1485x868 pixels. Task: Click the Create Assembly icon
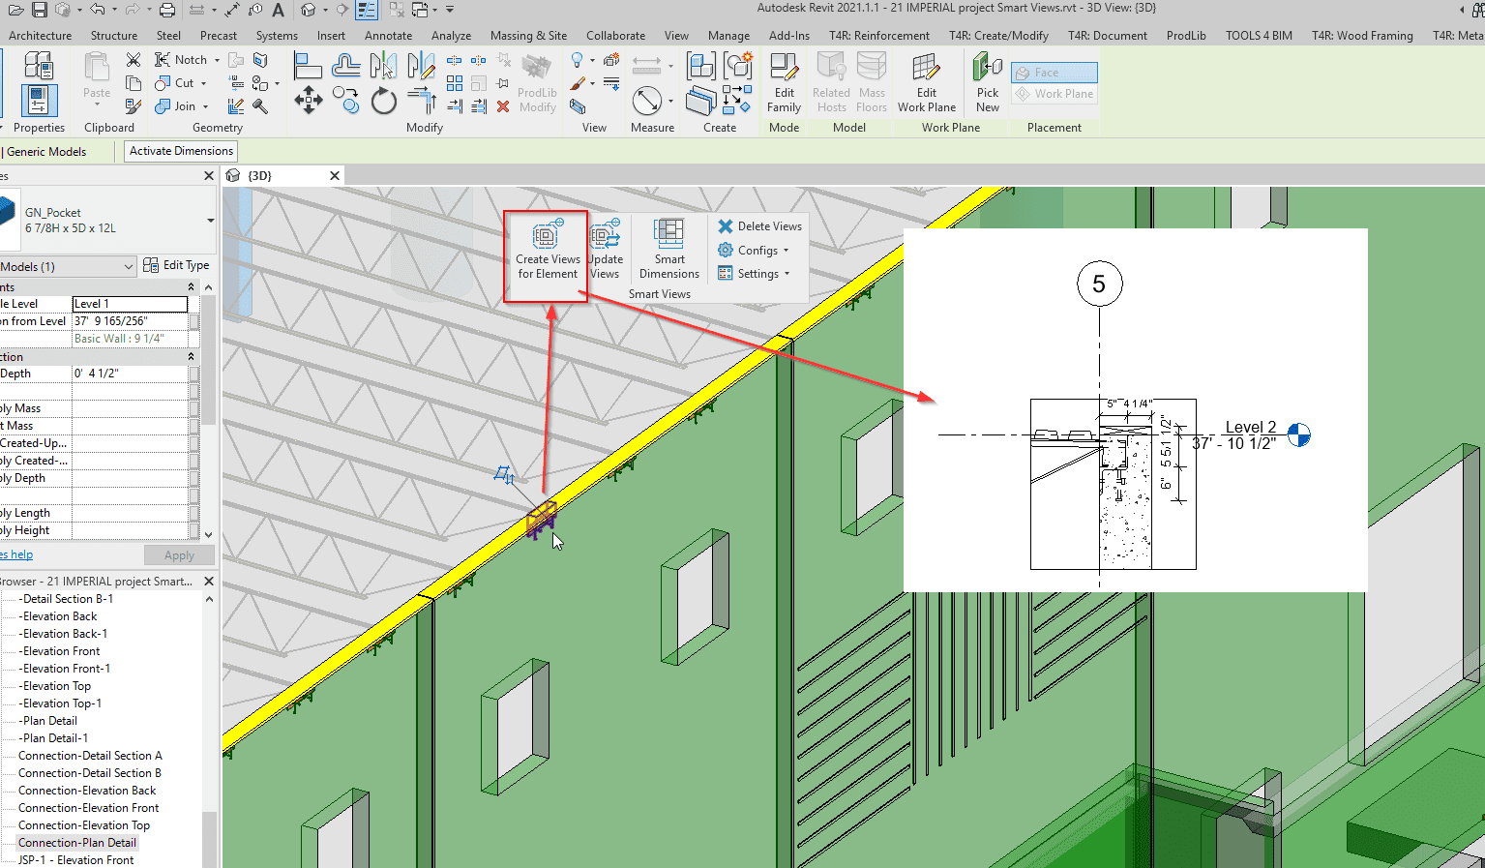[700, 66]
